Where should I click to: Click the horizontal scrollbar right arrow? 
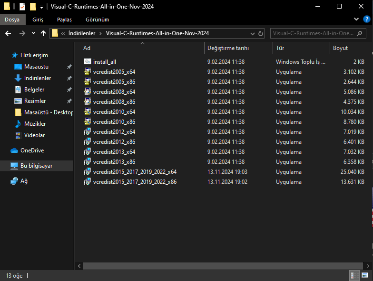pos(368,266)
